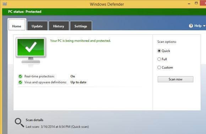The width and height of the screenshot is (206, 134).
Task: Click the Windows Defender castle icon in title bar
Action: pyautogui.click(x=5, y=4)
